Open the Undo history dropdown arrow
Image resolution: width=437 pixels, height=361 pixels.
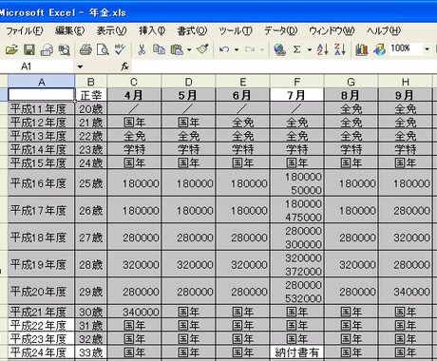[237, 49]
